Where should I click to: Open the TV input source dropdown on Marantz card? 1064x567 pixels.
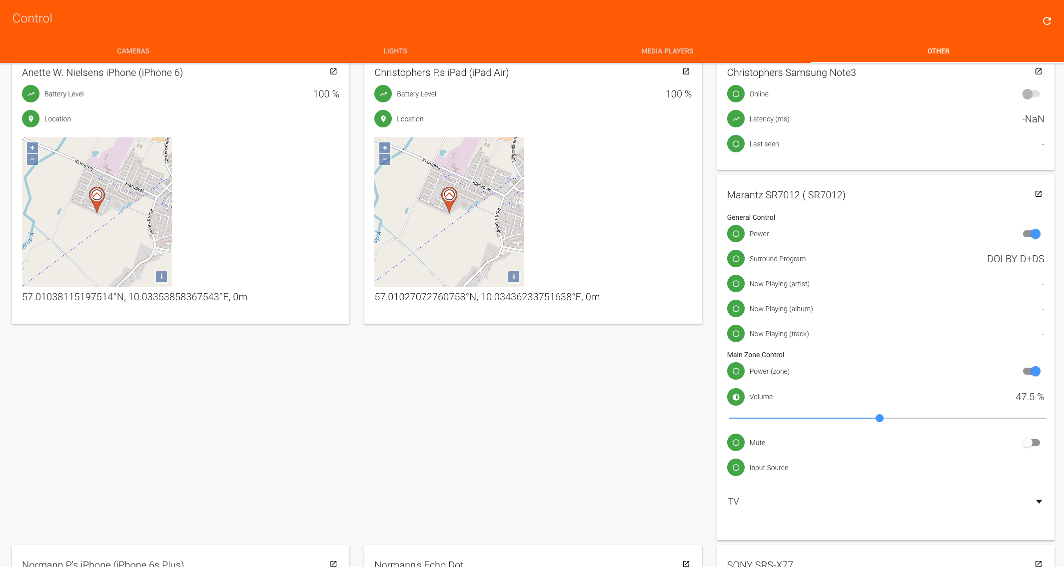1039,501
